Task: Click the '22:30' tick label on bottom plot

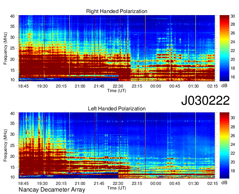Action: click(x=118, y=183)
